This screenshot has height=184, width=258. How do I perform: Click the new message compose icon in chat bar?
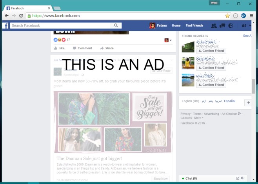pos(238,178)
